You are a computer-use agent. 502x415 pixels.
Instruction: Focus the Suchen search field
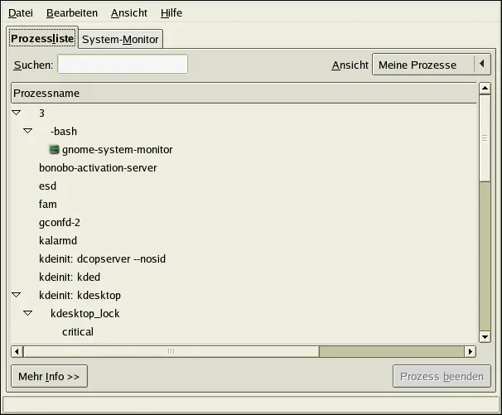click(x=123, y=65)
